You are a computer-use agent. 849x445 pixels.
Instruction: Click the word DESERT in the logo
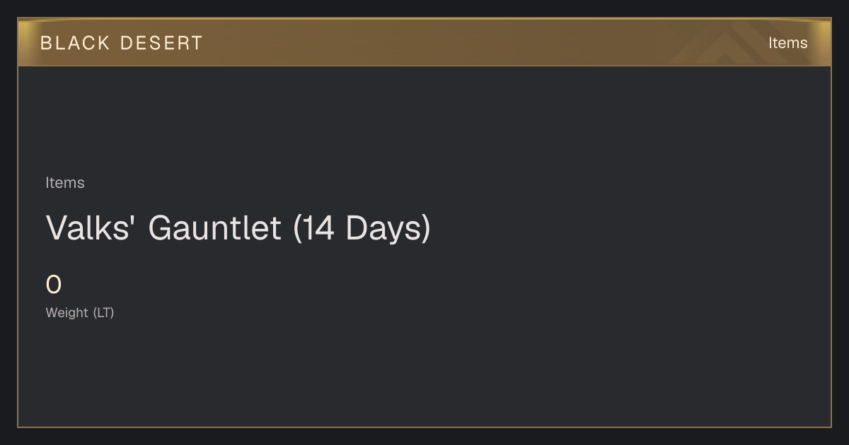[x=161, y=43]
